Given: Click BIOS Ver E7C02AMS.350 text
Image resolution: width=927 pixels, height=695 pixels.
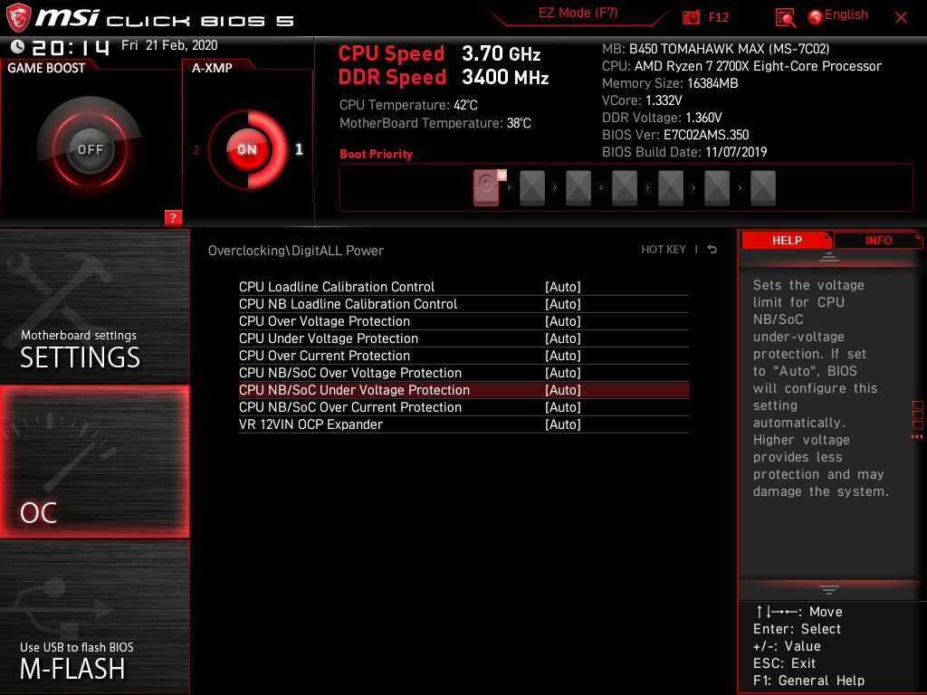Looking at the screenshot, I should tap(675, 135).
